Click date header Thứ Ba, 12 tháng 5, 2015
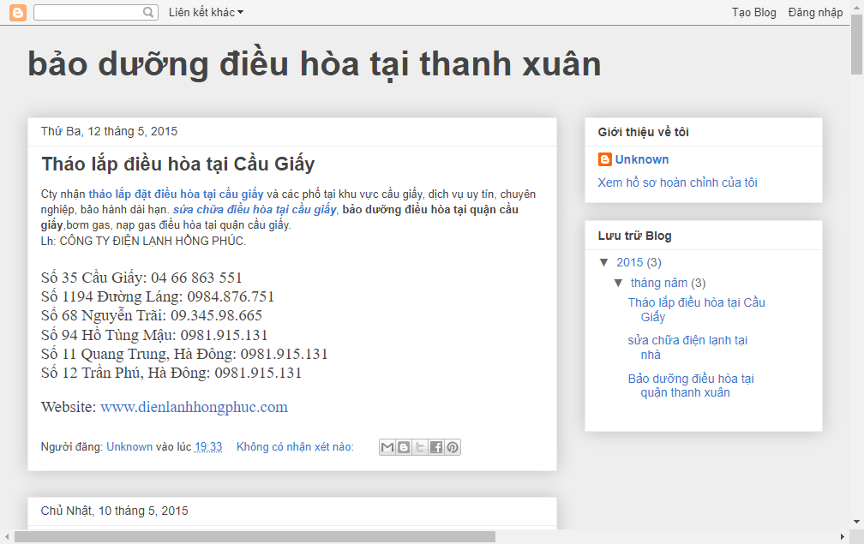864x544 pixels. (109, 131)
